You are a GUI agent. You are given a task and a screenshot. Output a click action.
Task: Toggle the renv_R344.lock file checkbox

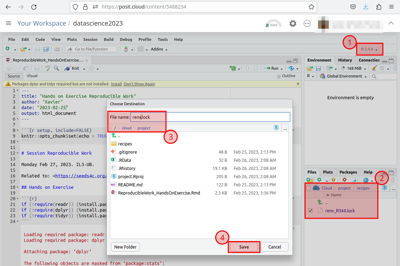click(x=310, y=211)
